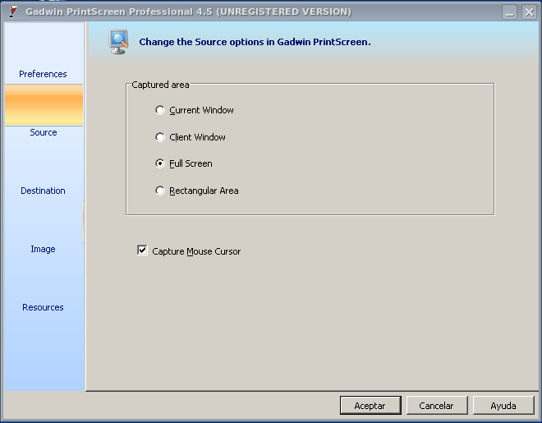Click the Captured area group label
Screen dimensions: 542x423
(x=160, y=85)
